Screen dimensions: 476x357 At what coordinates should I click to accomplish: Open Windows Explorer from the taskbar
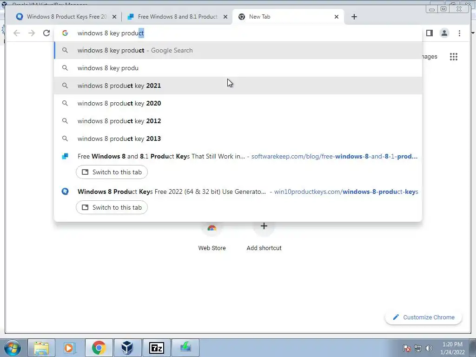41,348
